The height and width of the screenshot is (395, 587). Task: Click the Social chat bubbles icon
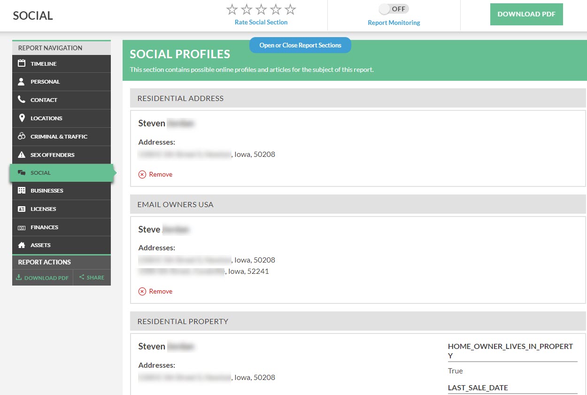pyautogui.click(x=21, y=173)
